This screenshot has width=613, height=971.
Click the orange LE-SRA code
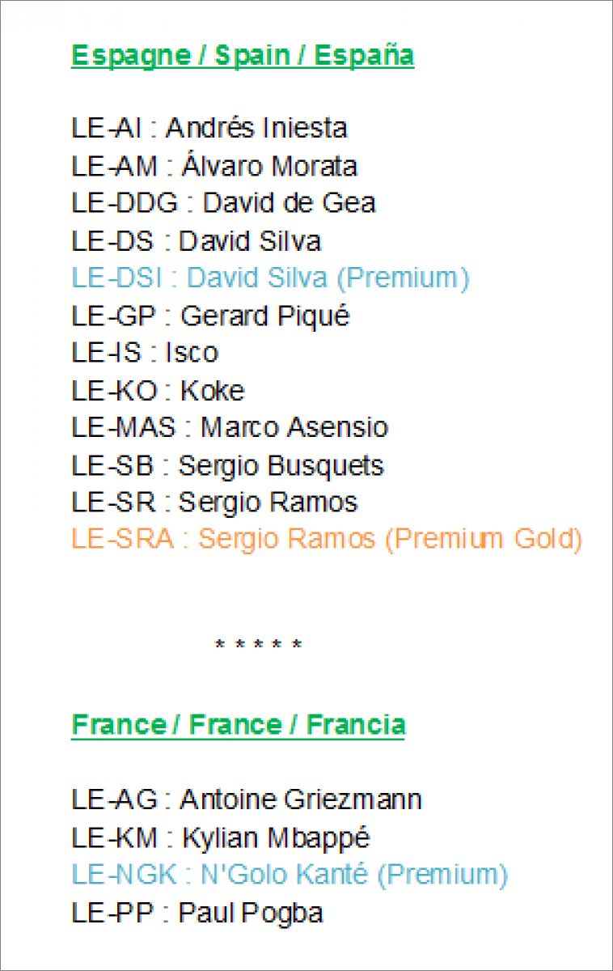click(x=122, y=540)
